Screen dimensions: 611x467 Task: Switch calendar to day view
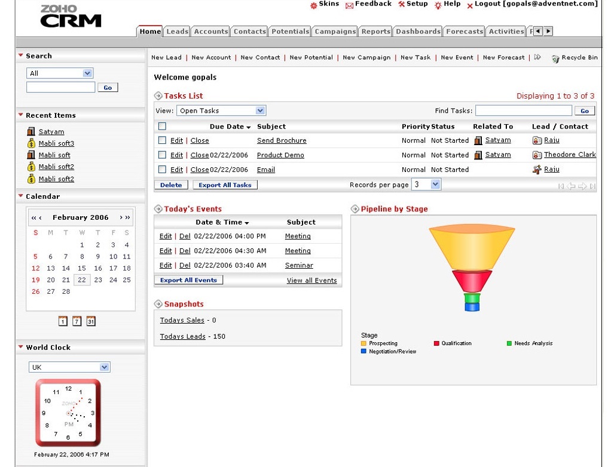(62, 321)
